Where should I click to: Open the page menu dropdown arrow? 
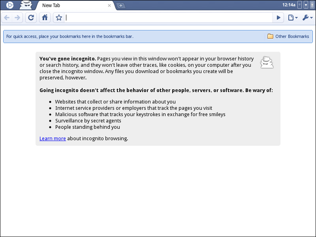pos(295,19)
